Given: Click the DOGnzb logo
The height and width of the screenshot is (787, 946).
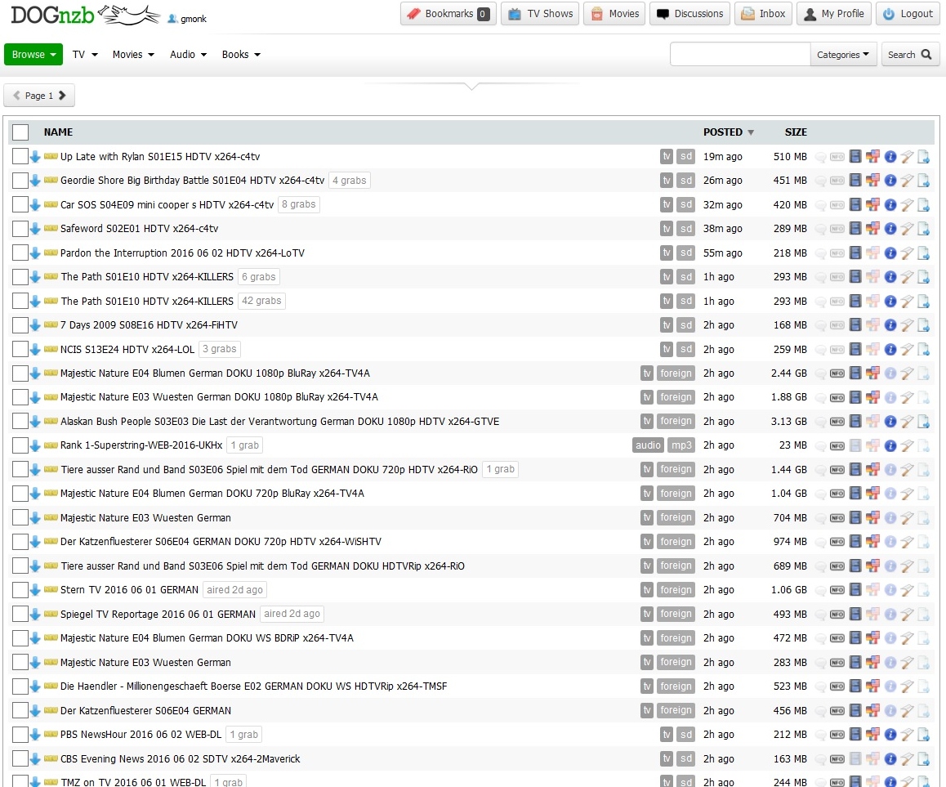Looking at the screenshot, I should (x=84, y=15).
